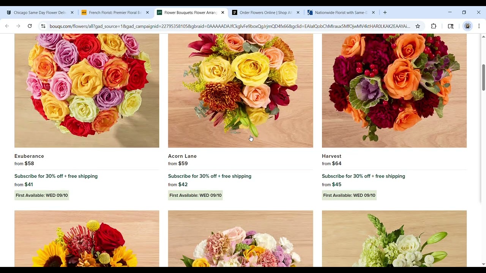Go forward with the browser forward arrow
This screenshot has height=273, width=486.
(18, 26)
